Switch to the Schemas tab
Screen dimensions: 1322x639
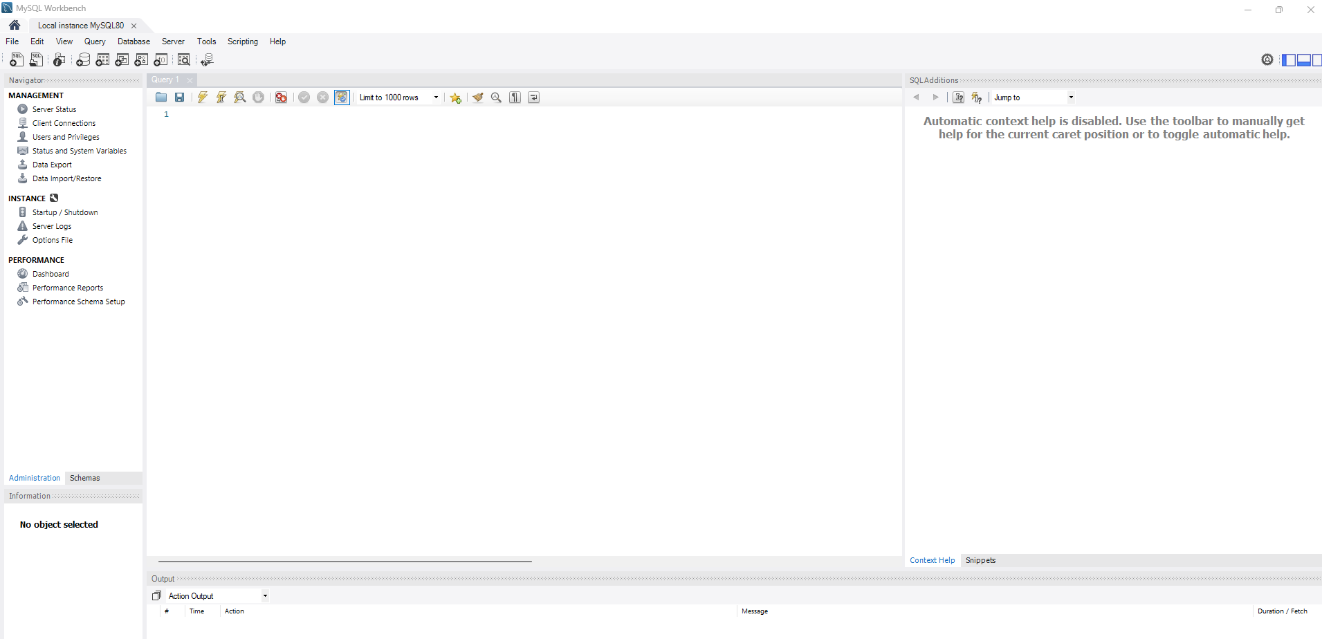click(x=84, y=478)
